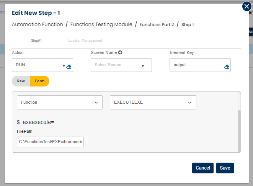Open Functions Testing Module breadcrumb
This screenshot has width=253, height=186.
tap(101, 24)
